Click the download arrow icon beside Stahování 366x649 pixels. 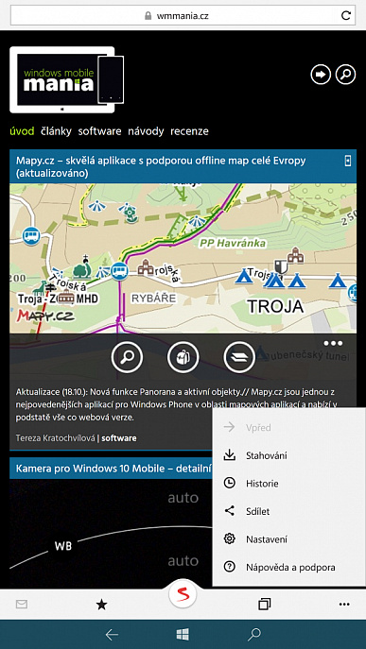click(x=229, y=455)
